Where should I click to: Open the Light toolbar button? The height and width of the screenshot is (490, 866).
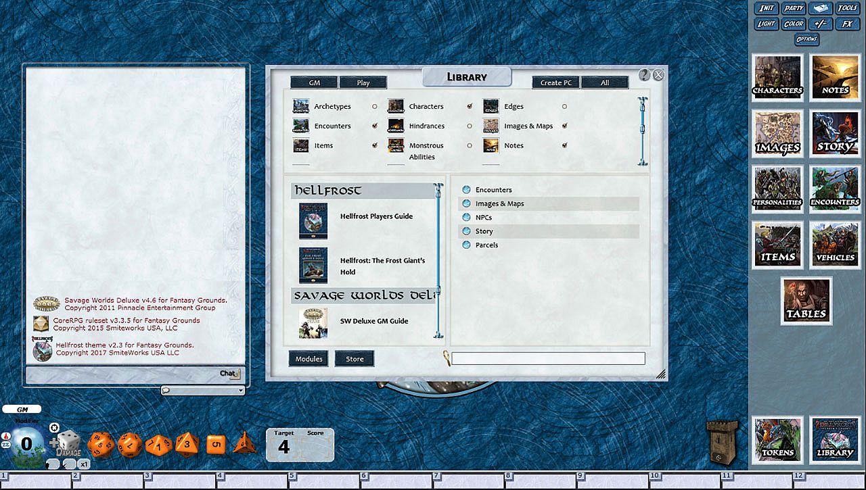(767, 24)
